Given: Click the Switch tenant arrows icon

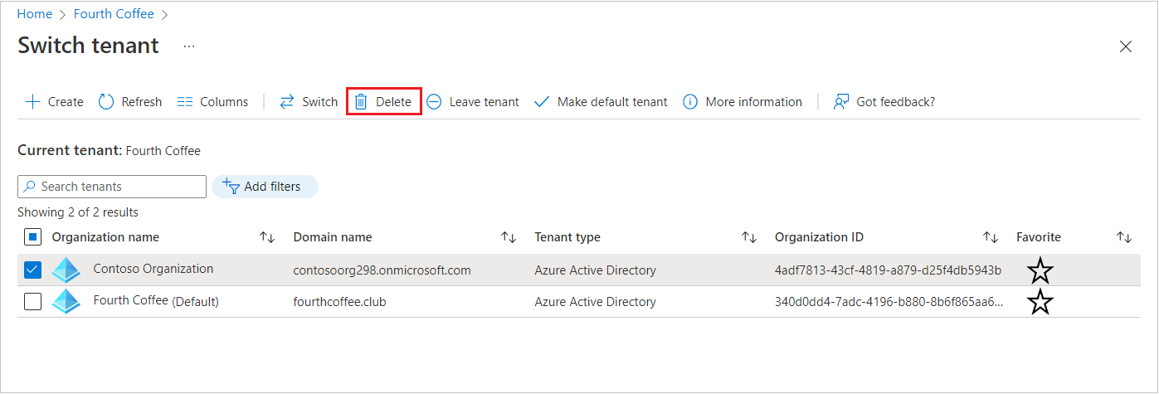Looking at the screenshot, I should (x=287, y=102).
